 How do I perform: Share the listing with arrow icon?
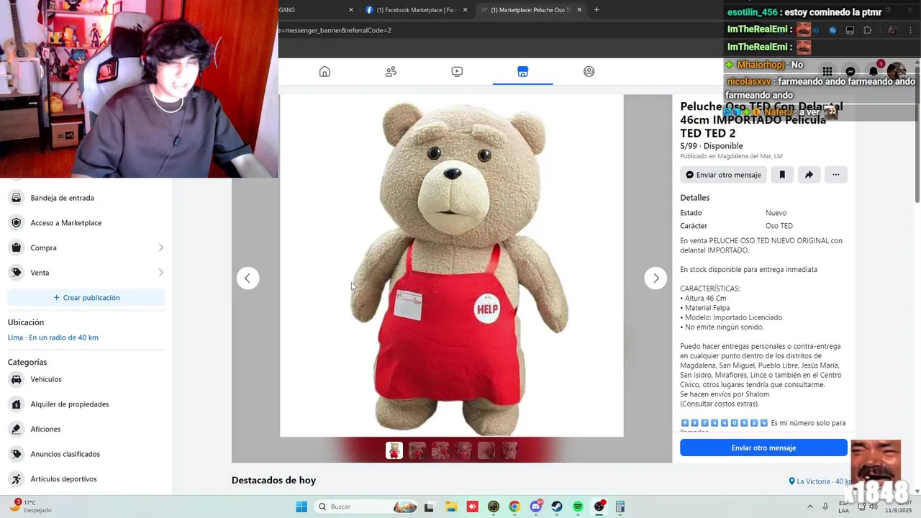click(809, 175)
